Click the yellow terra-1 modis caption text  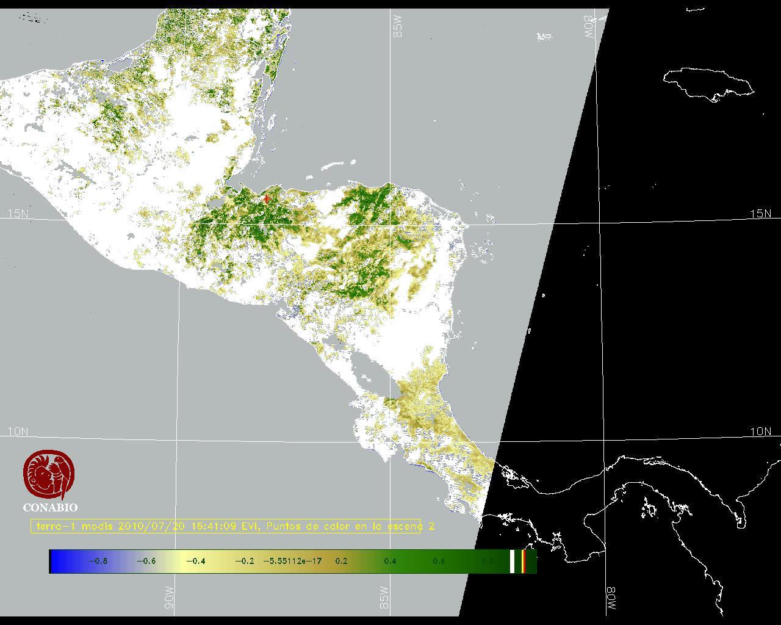[x=226, y=526]
